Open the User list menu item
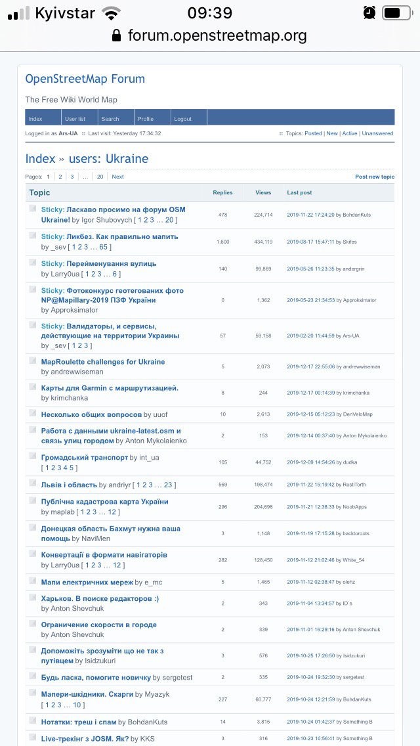Screen dimensions: 420x746 [x=75, y=119]
